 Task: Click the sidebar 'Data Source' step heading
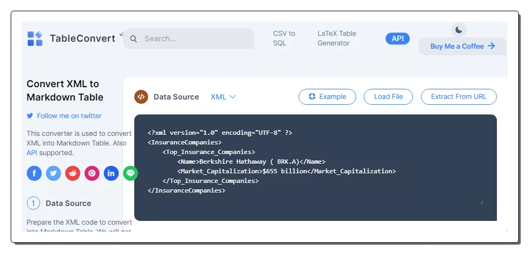click(x=68, y=203)
